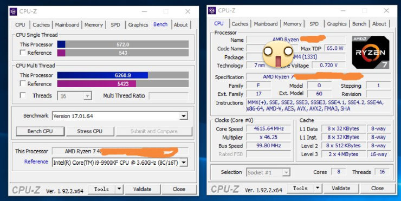The image size is (401, 201).
Task: Switch to Mainboard tab in left window
Action: click(x=67, y=25)
